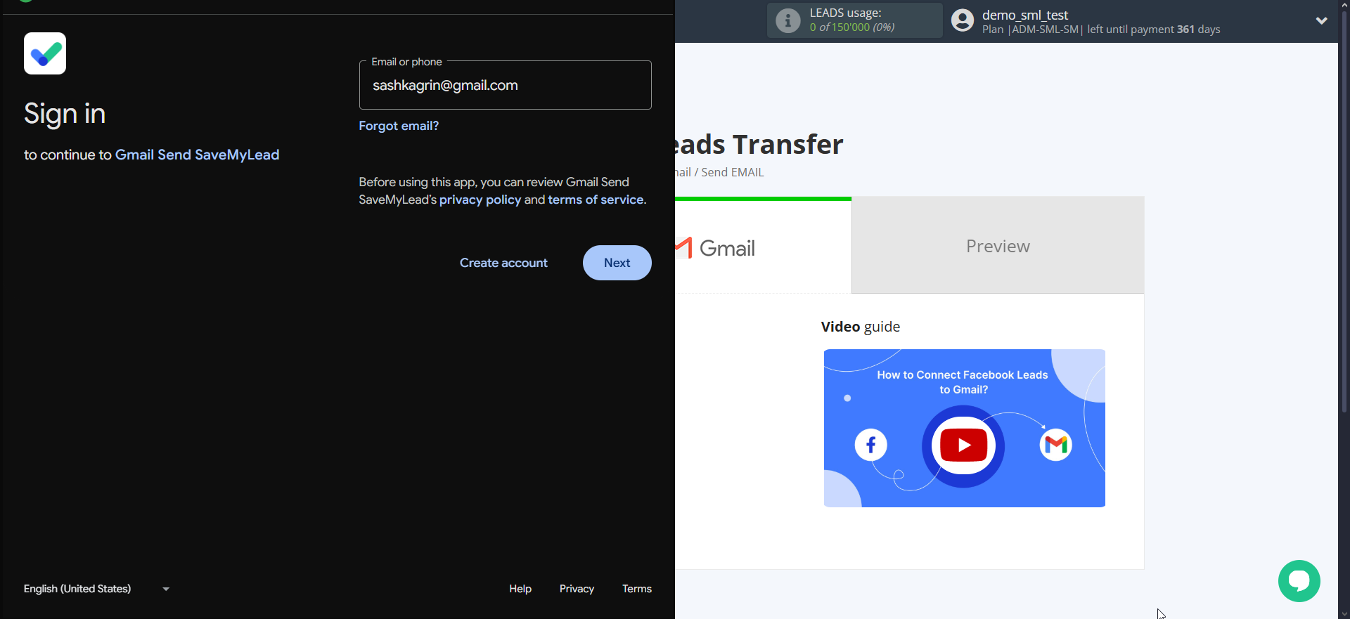Click the LEADS usage info icon

click(787, 21)
